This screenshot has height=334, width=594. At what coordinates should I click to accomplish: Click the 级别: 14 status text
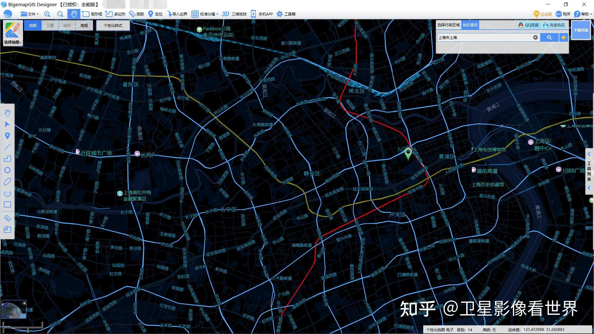(464, 330)
